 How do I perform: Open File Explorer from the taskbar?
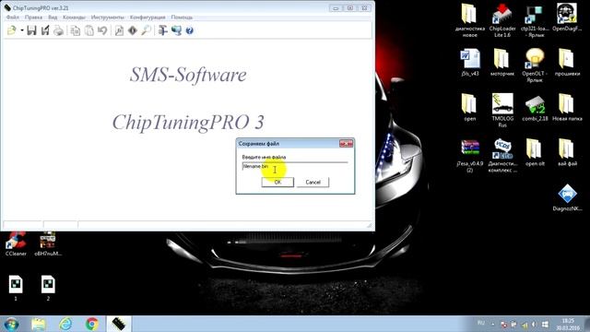(x=39, y=324)
